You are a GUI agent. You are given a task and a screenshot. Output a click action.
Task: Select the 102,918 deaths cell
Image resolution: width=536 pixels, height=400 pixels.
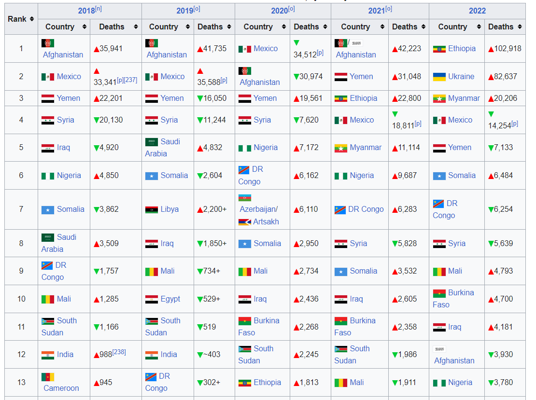coord(505,49)
